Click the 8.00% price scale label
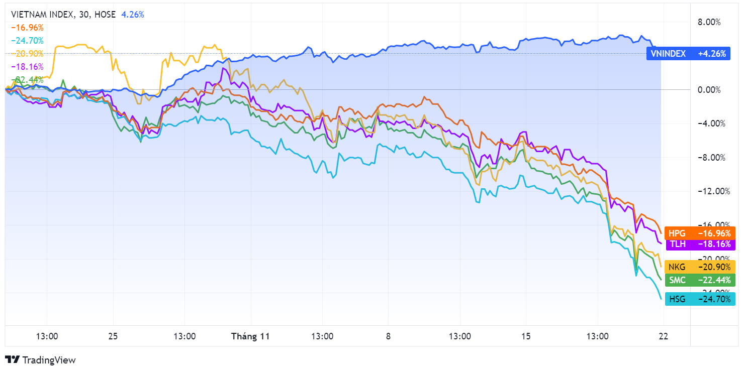The image size is (746, 373). (710, 22)
